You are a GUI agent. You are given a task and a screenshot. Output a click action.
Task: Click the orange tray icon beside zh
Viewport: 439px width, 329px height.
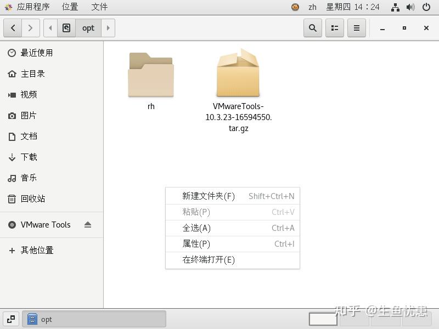click(x=295, y=7)
